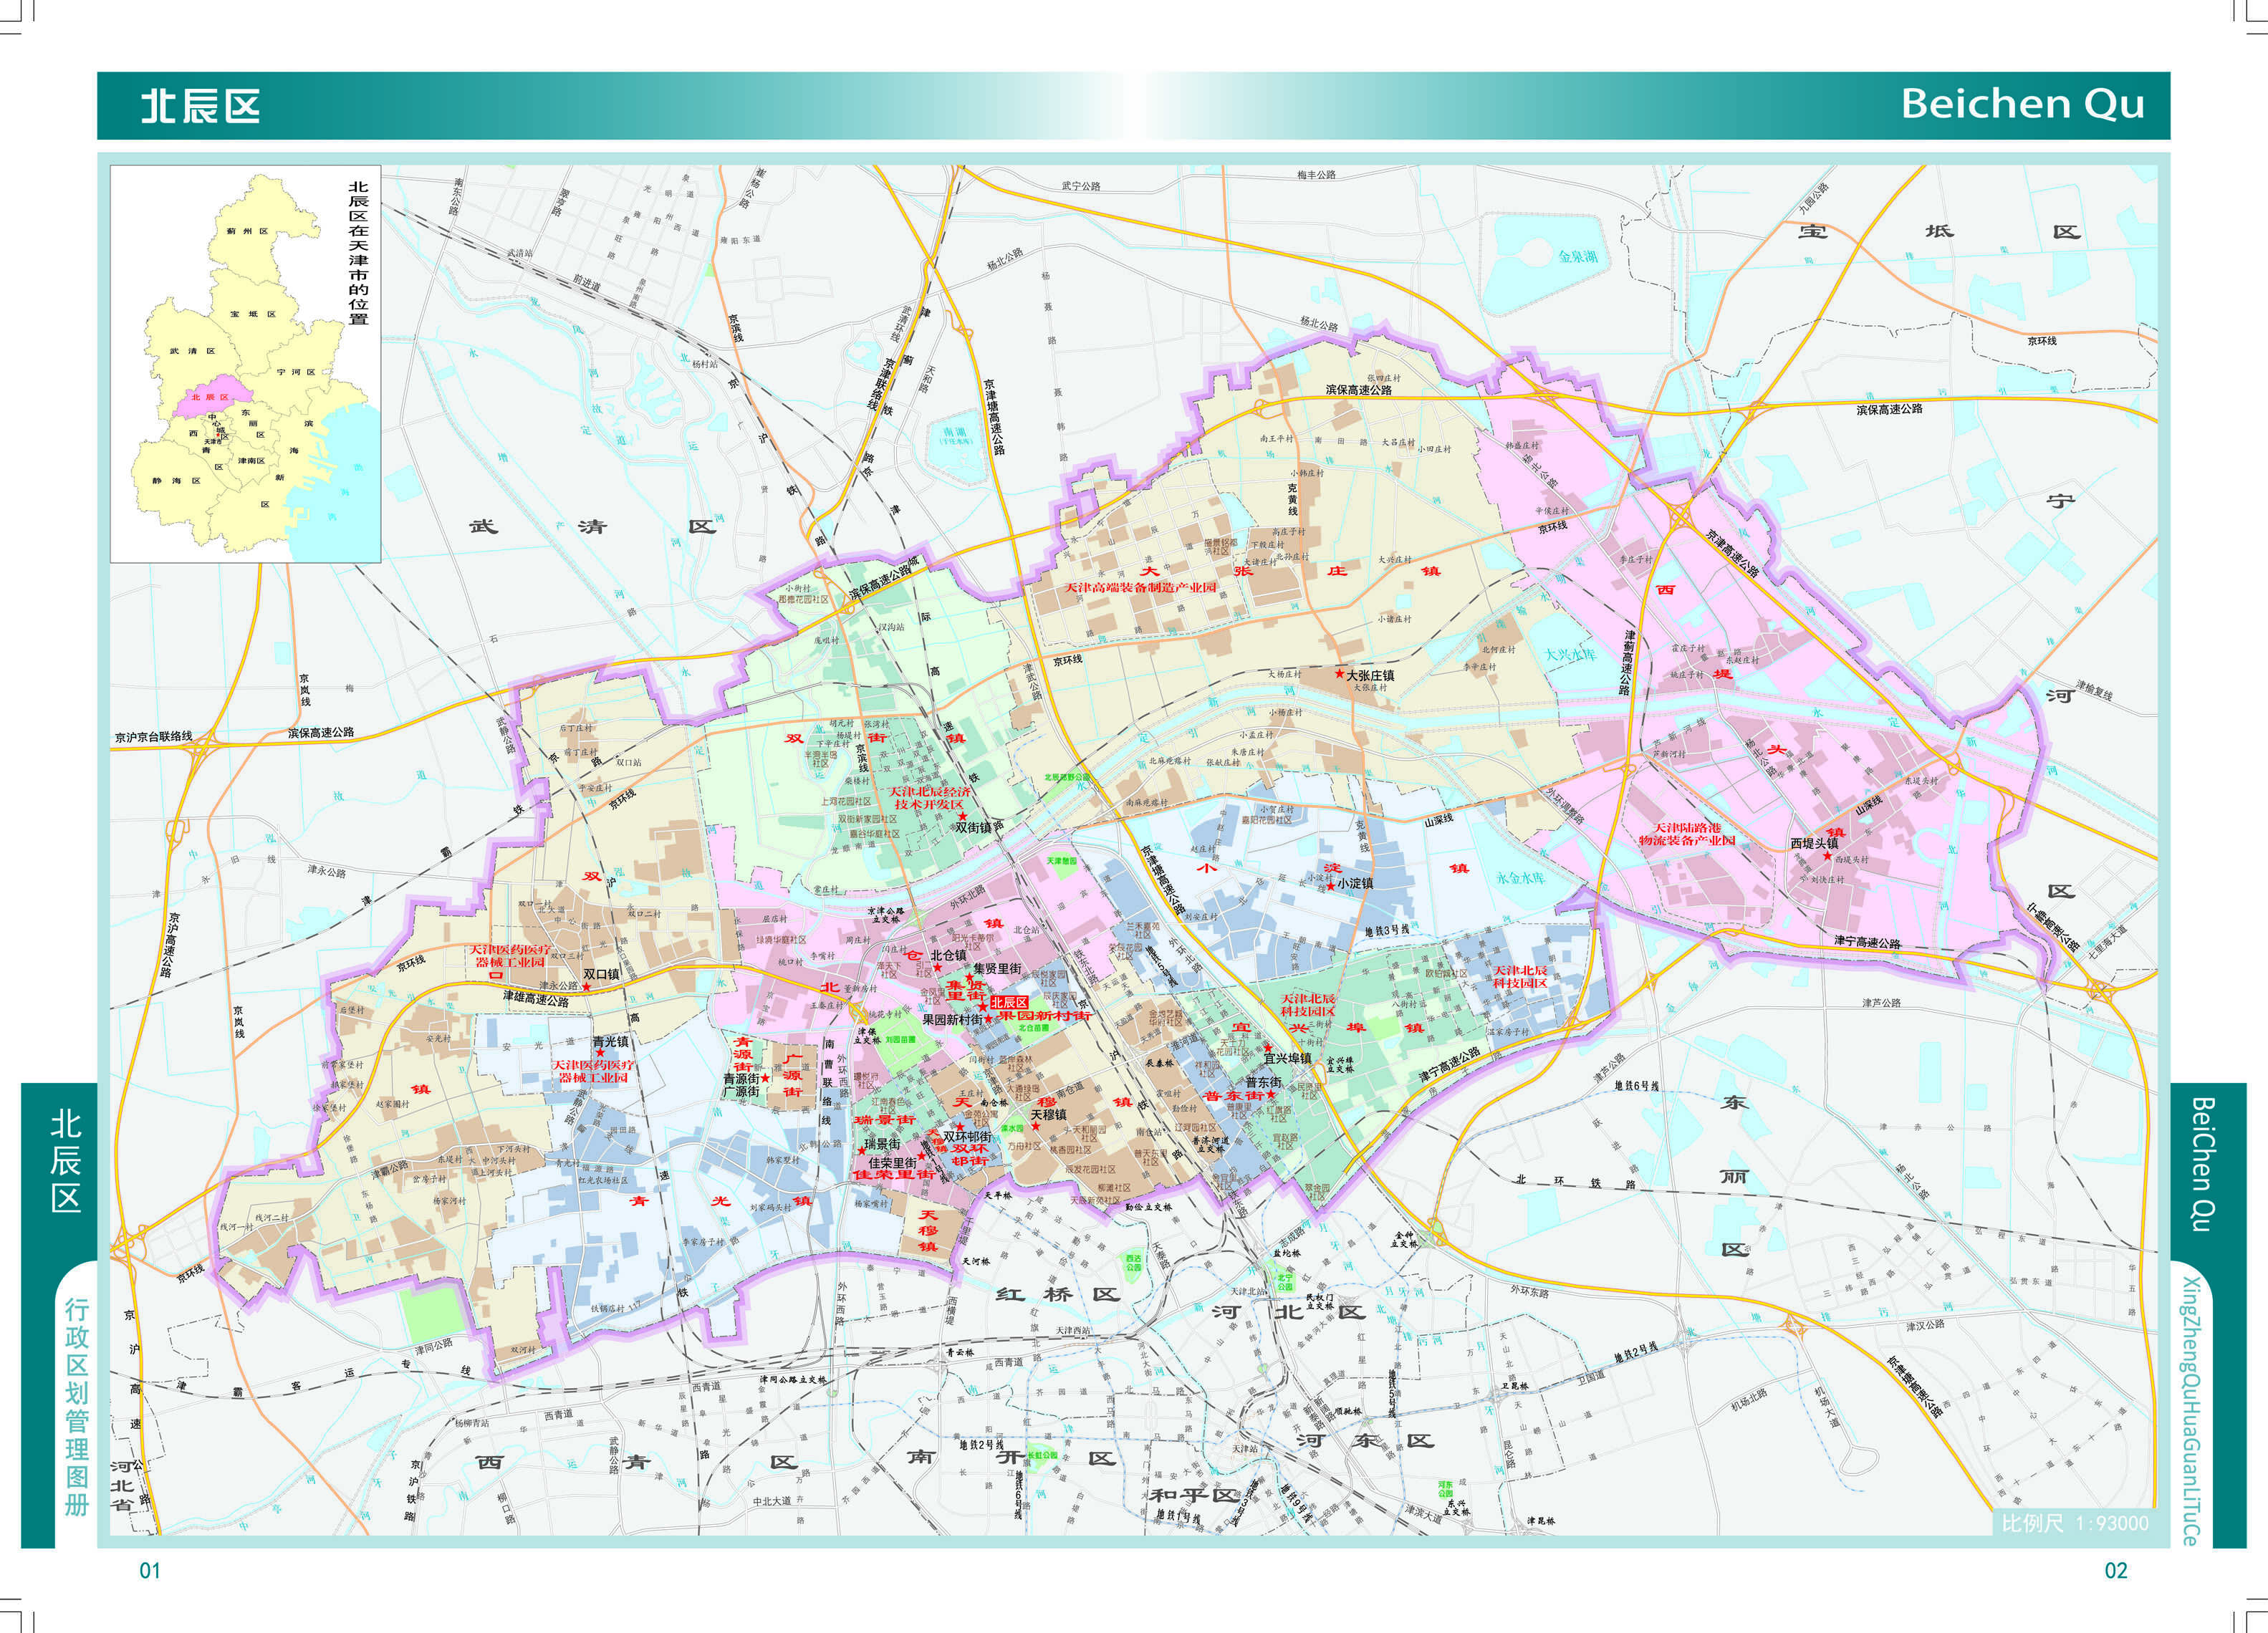Screen dimensions: 2268x1633
Task: Click the 天津高端装备制造产业园 red label
Action: coord(1140,587)
